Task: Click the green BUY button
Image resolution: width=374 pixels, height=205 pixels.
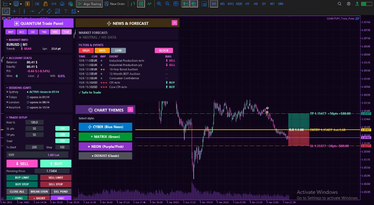Action: (56, 163)
